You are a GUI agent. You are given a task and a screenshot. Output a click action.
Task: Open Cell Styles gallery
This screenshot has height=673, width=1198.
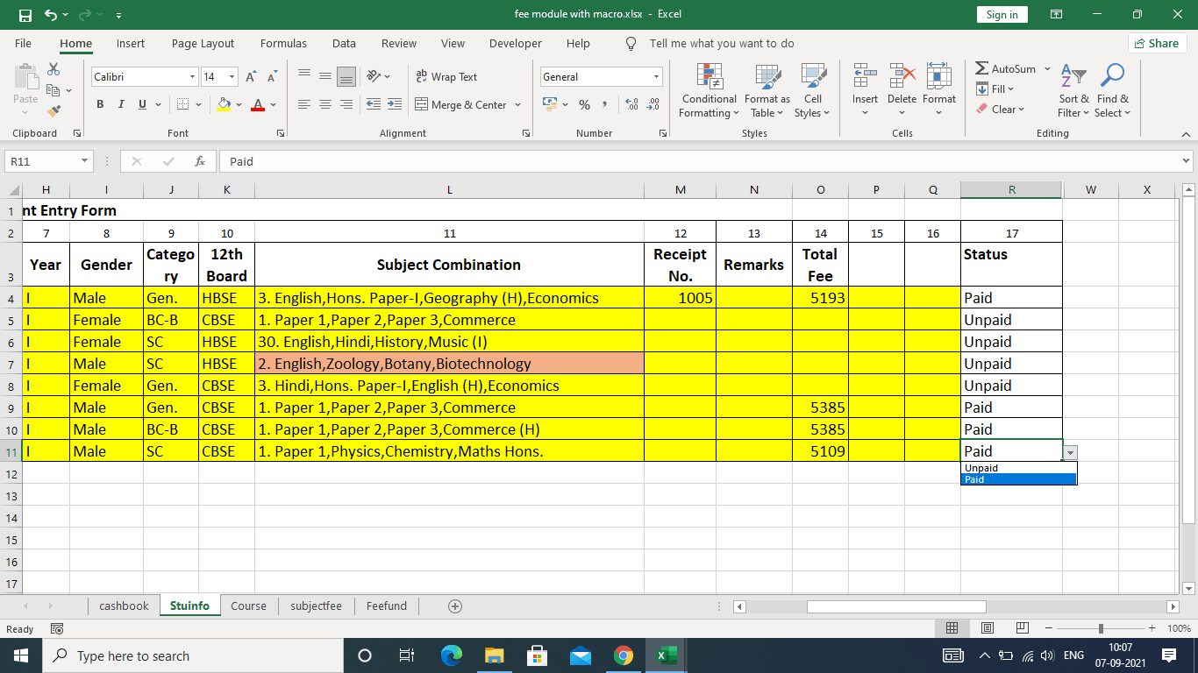(x=813, y=90)
